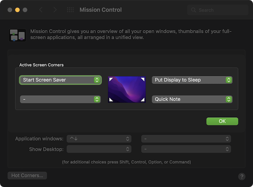Go back with the left chevron
The height and width of the screenshot is (187, 253).
(41, 10)
